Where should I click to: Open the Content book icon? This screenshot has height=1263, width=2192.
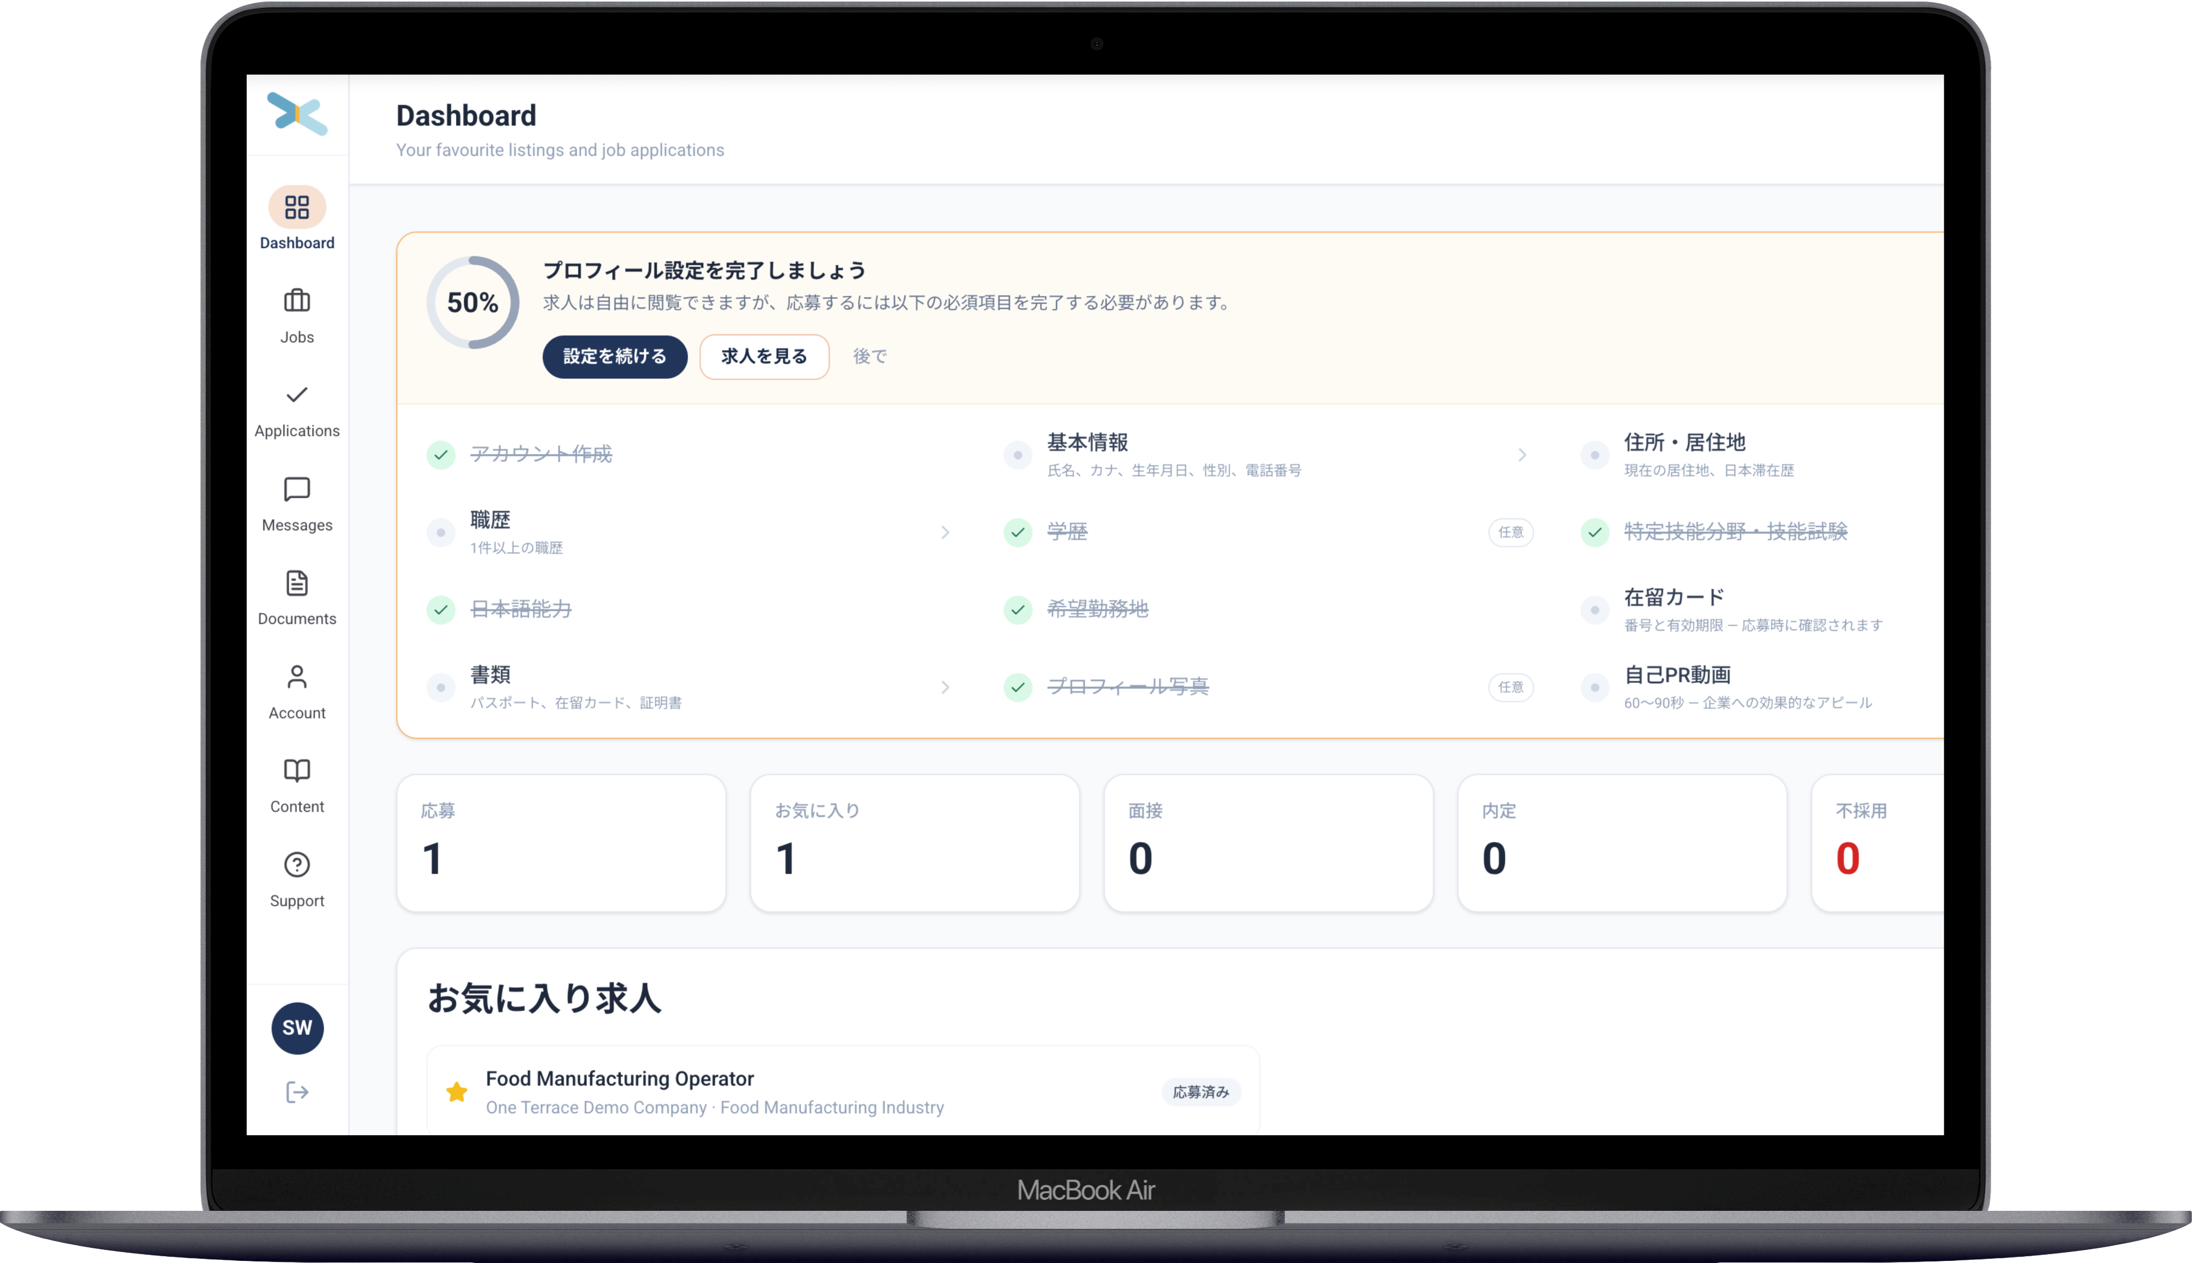point(297,771)
